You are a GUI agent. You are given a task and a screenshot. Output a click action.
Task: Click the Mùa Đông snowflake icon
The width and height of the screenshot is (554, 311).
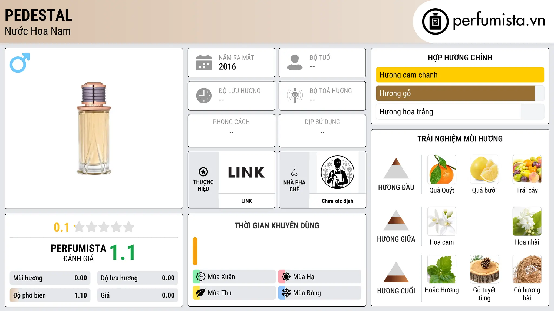286,293
